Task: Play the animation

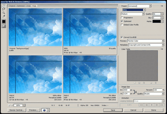Action: tap(151, 105)
